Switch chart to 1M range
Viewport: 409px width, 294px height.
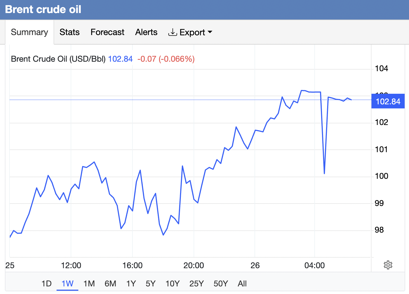[89, 284]
